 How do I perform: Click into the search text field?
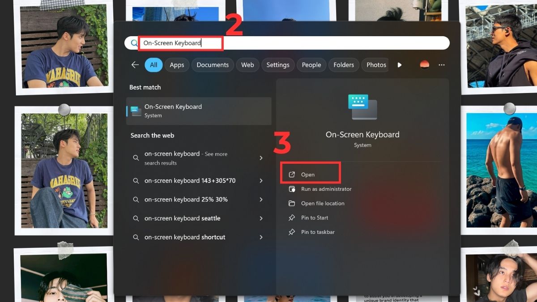pos(287,43)
